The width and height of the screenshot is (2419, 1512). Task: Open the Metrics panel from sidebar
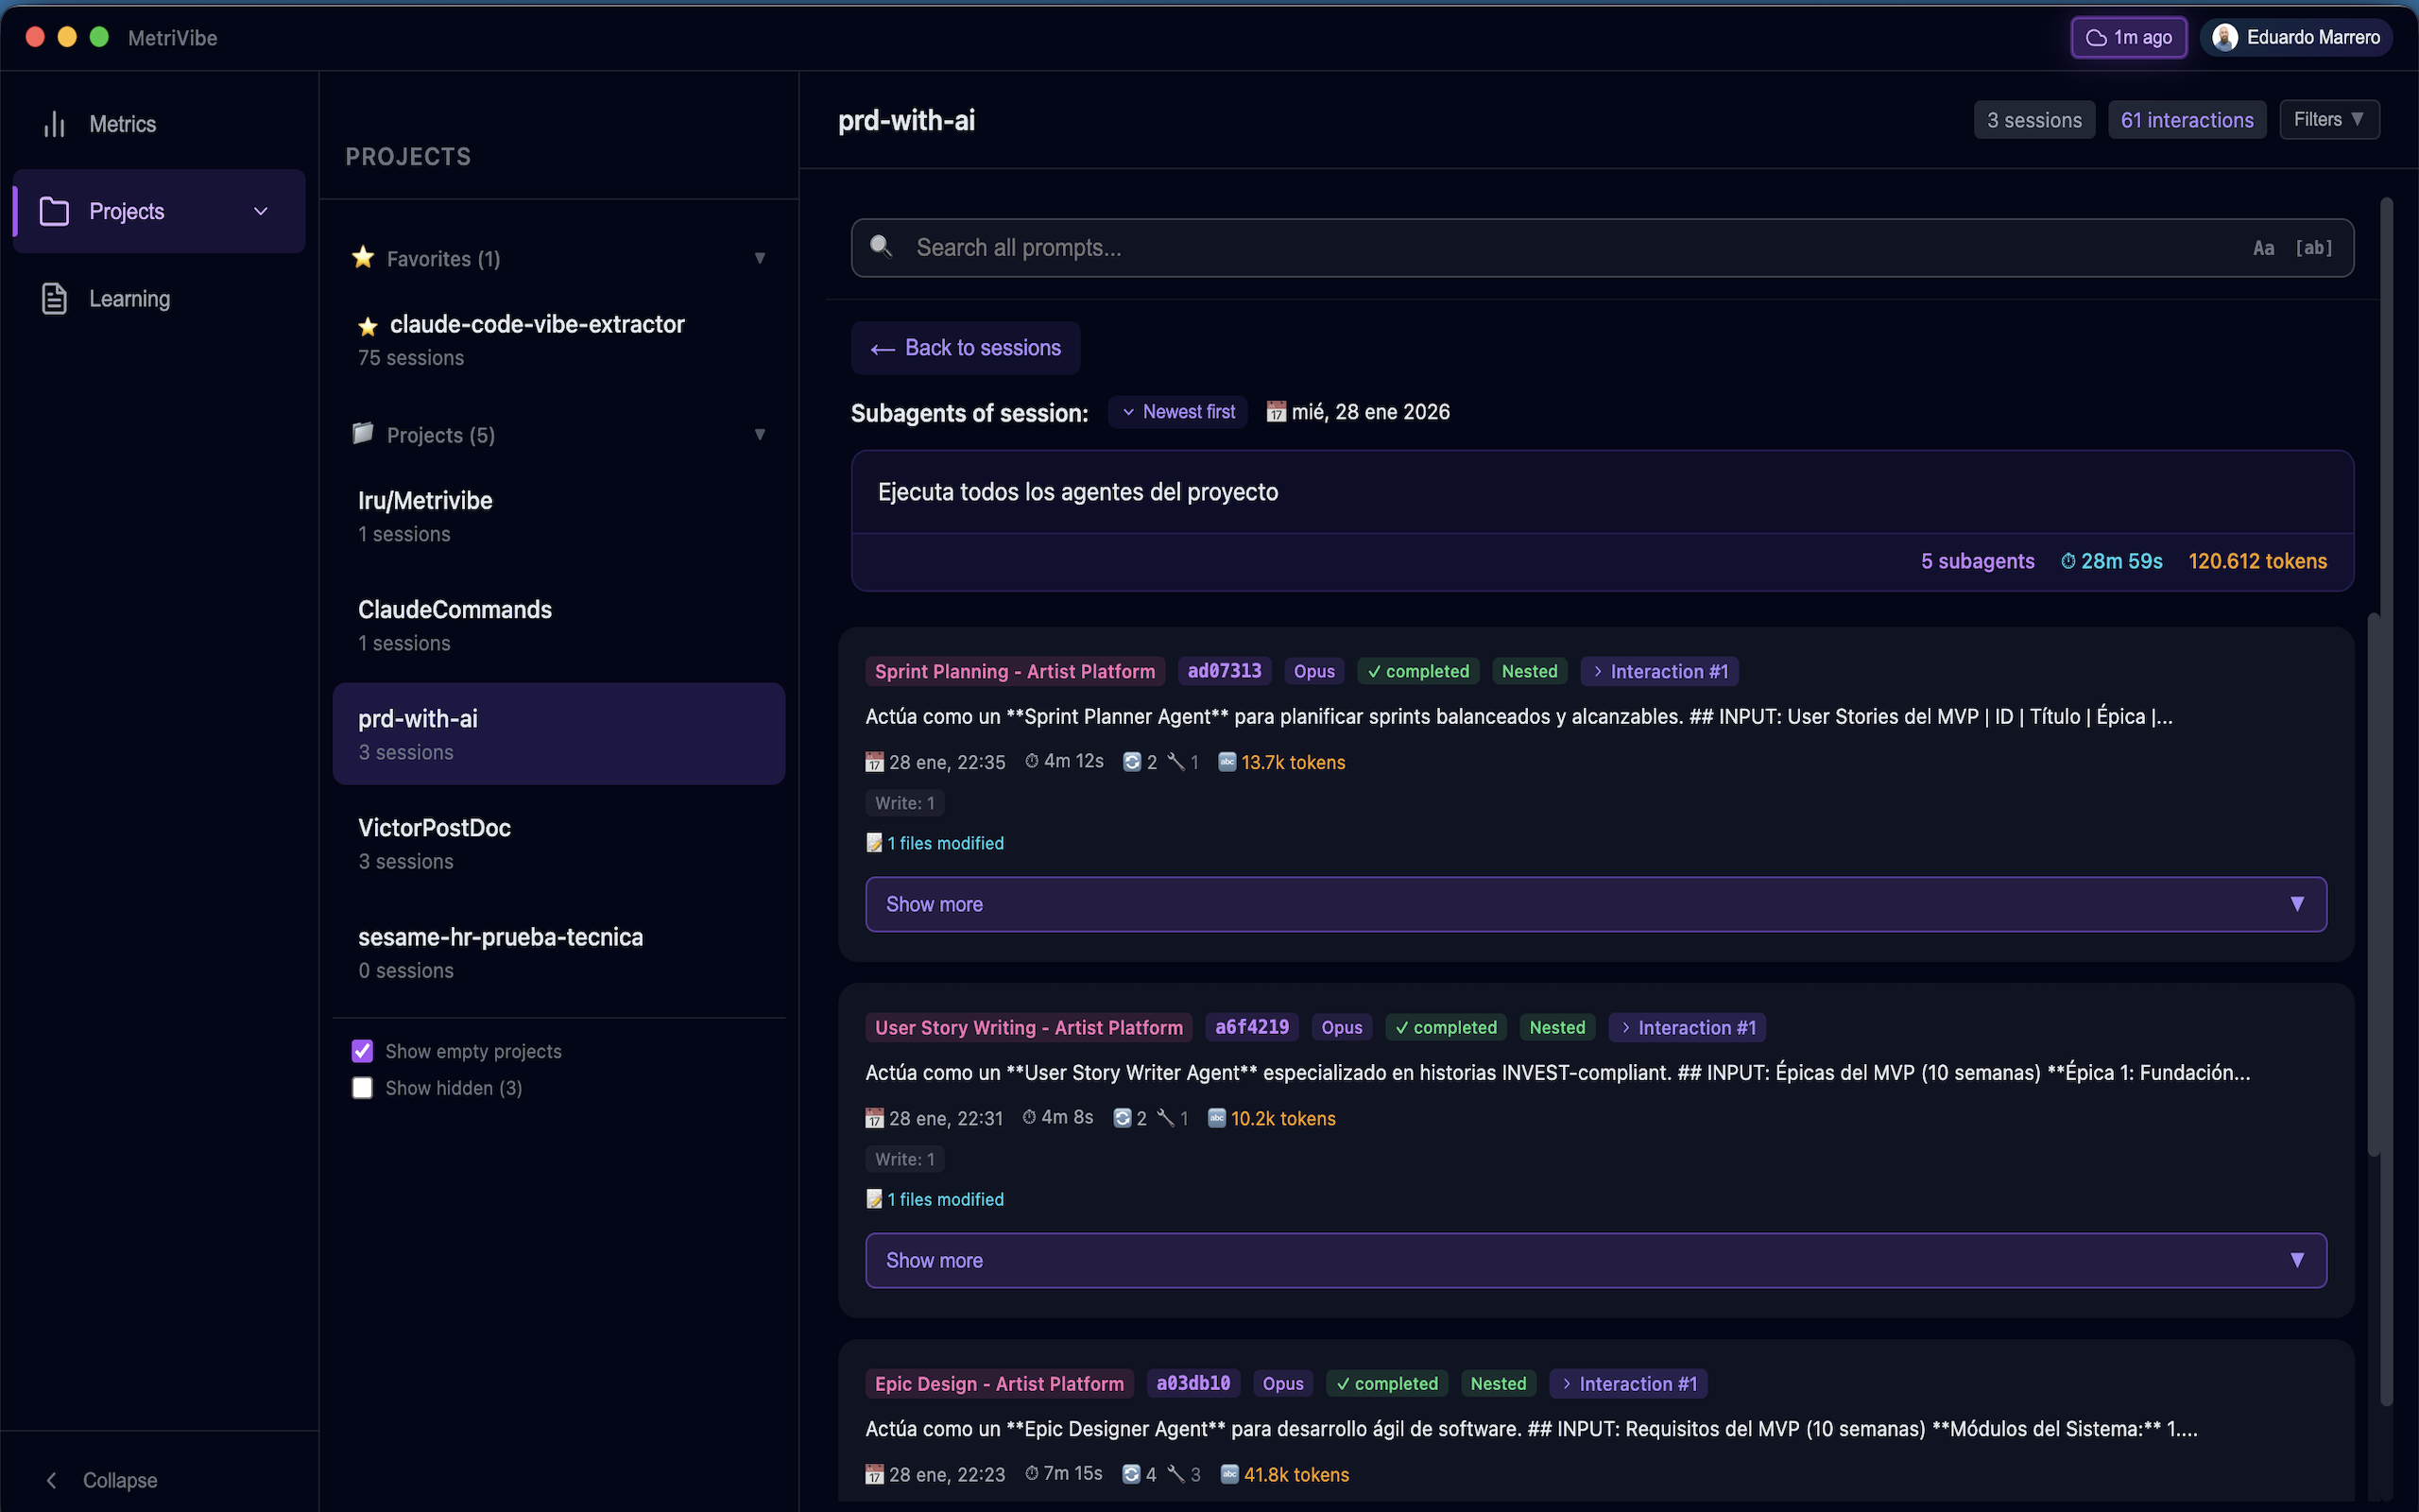(122, 123)
